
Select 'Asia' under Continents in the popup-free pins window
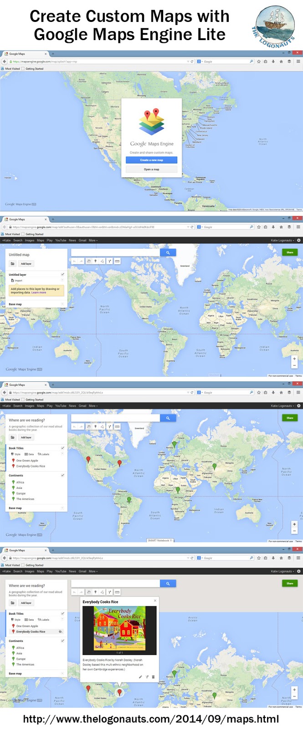point(19,488)
